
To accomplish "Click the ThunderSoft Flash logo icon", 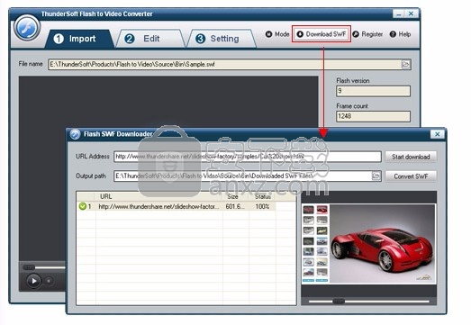I will pos(27,28).
